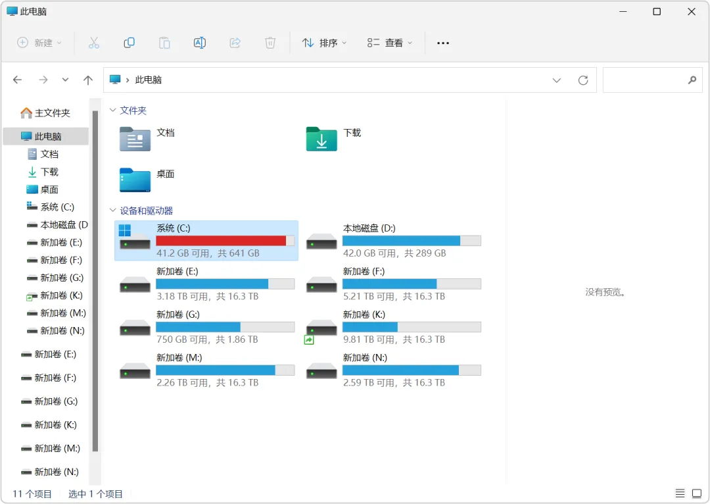The width and height of the screenshot is (710, 504).
Task: Click the computer icon in address bar
Action: pyautogui.click(x=115, y=80)
